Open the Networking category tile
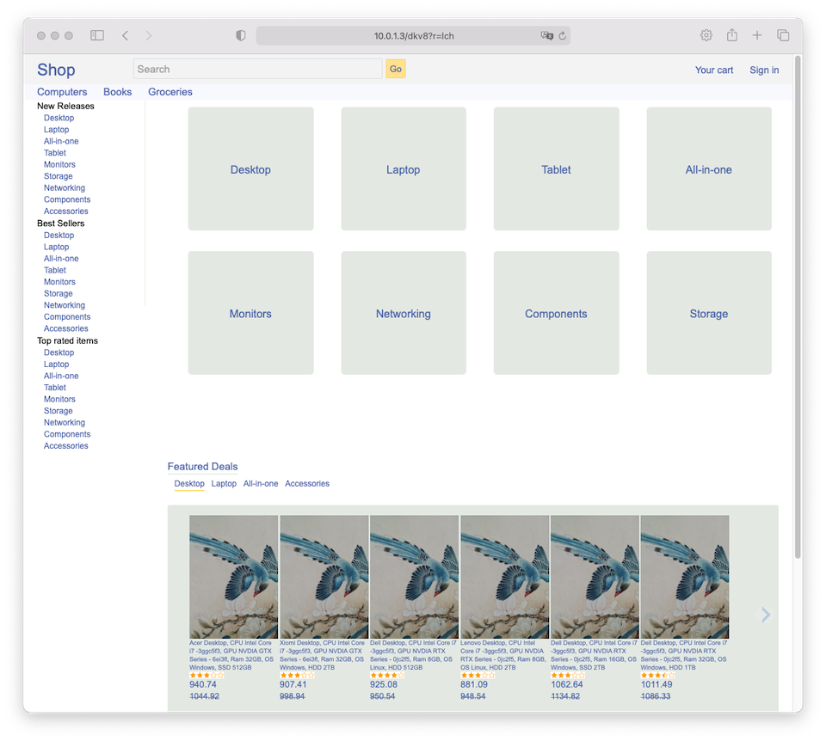Screen dimensions: 826x741 [404, 314]
